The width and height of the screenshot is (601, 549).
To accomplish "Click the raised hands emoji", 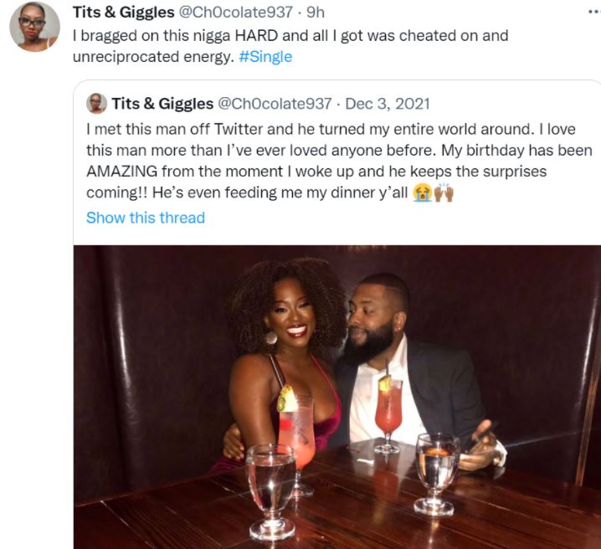I will point(443,193).
